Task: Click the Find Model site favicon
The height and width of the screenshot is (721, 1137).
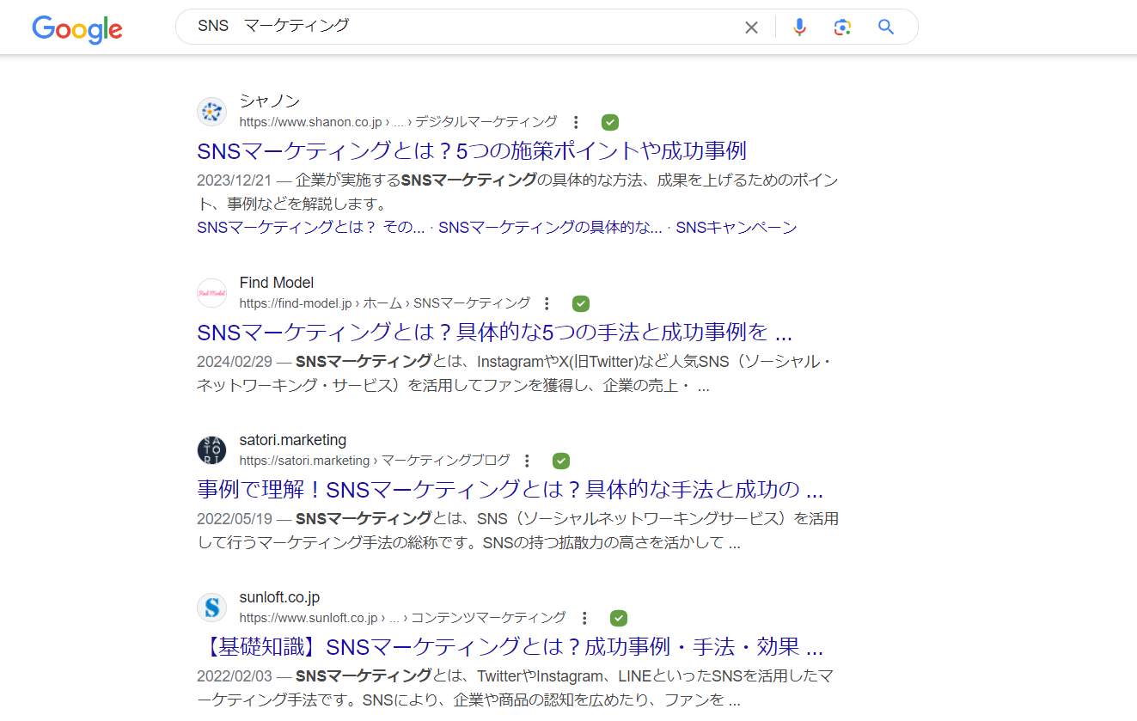Action: click(211, 293)
